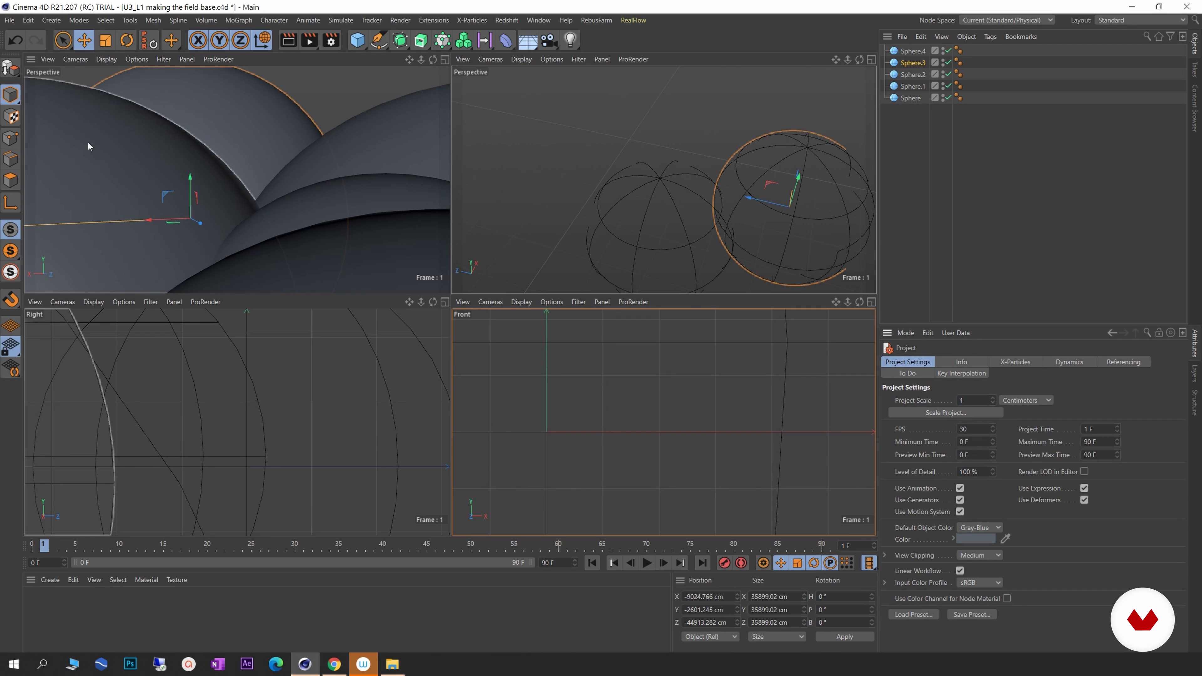The image size is (1202, 676).
Task: Open Input Color Profile sRGB dropdown
Action: [979, 583]
